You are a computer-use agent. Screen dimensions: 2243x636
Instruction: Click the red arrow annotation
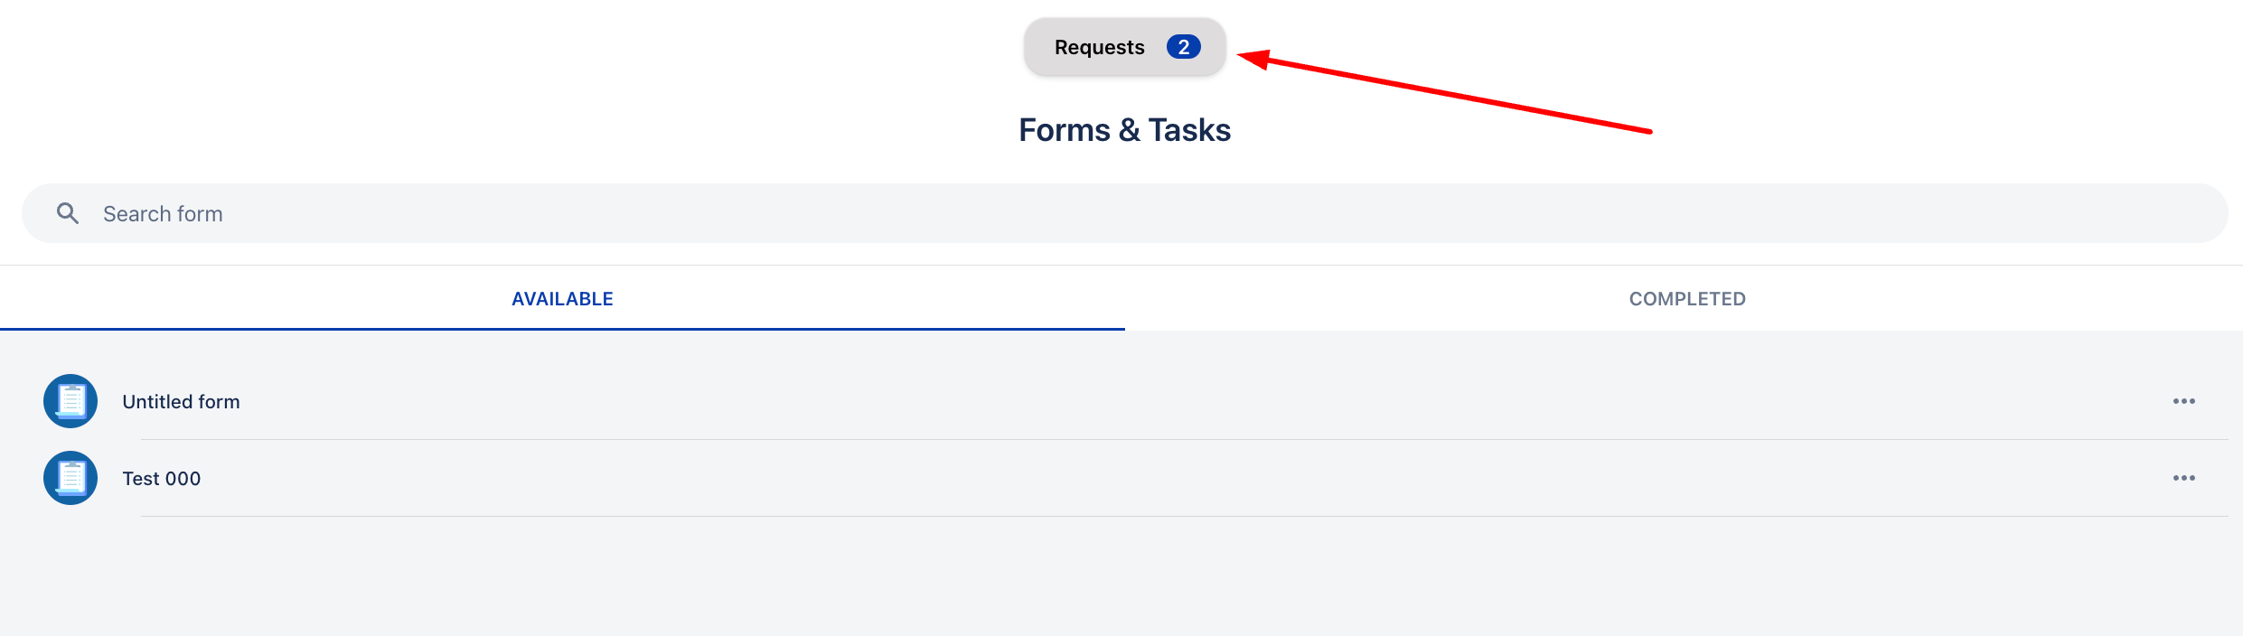tap(1446, 93)
